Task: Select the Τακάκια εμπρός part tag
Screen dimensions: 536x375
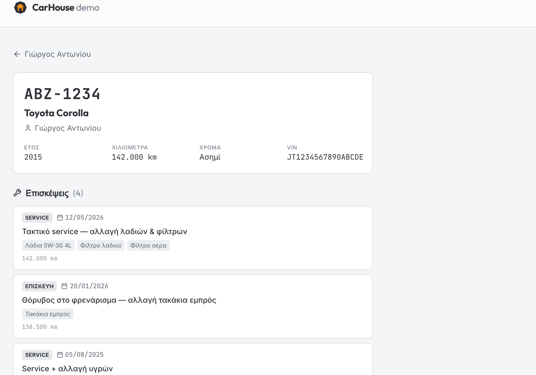Action: [x=48, y=314]
